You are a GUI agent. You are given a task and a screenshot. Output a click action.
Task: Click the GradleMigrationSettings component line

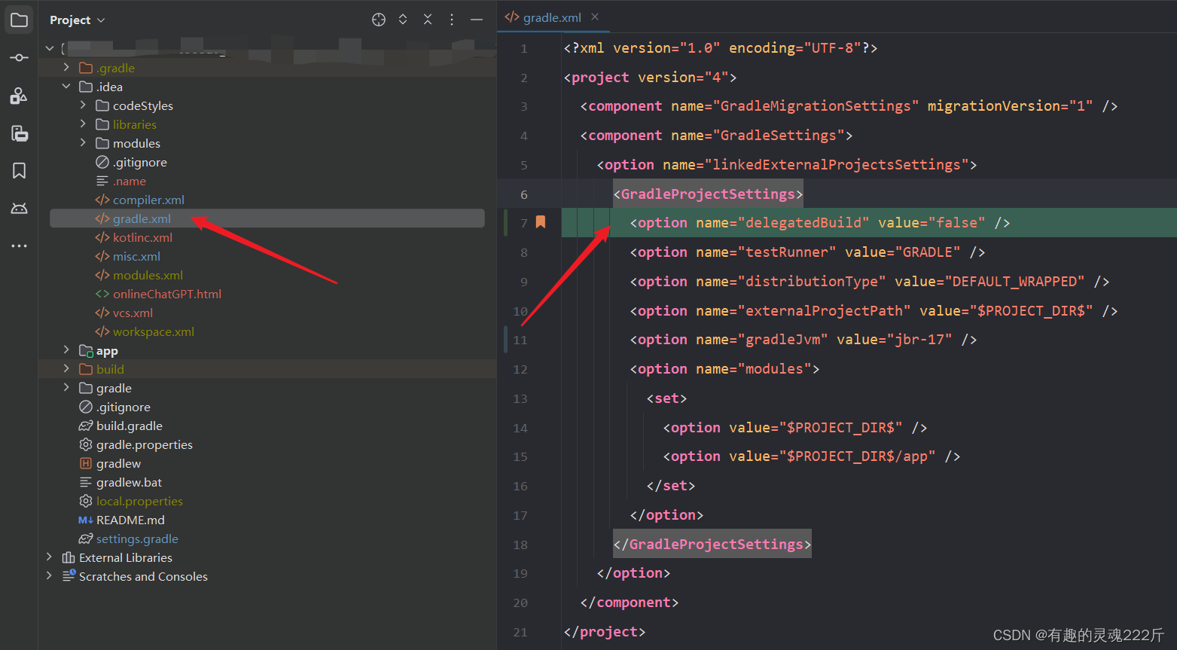(x=849, y=106)
